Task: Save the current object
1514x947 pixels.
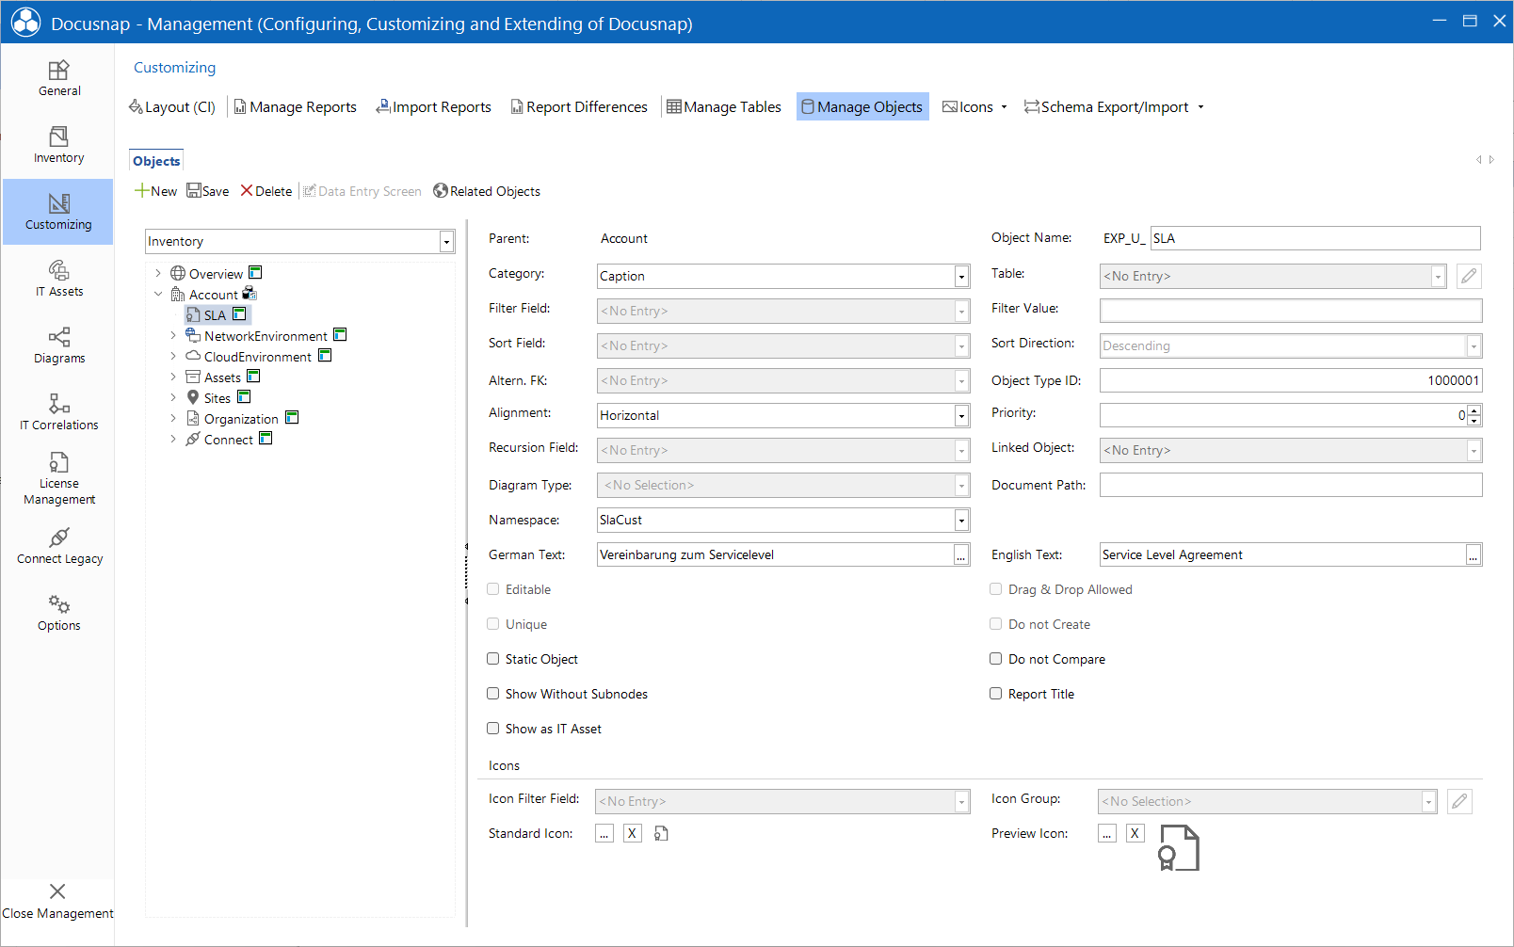Action: point(208,191)
